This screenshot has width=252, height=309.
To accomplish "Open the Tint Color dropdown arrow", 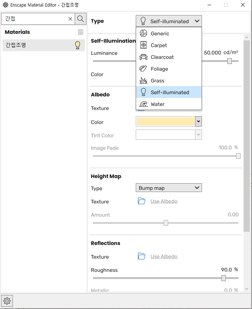I will tap(198, 135).
